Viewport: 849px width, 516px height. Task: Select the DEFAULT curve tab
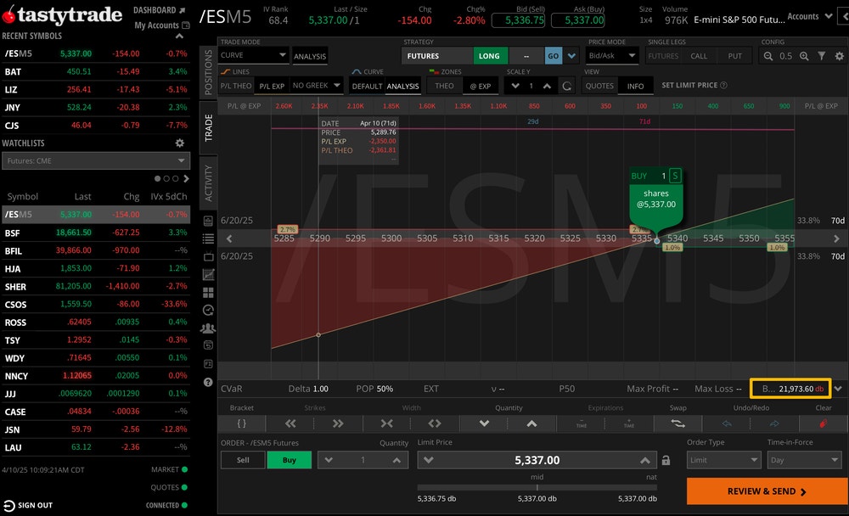(367, 86)
